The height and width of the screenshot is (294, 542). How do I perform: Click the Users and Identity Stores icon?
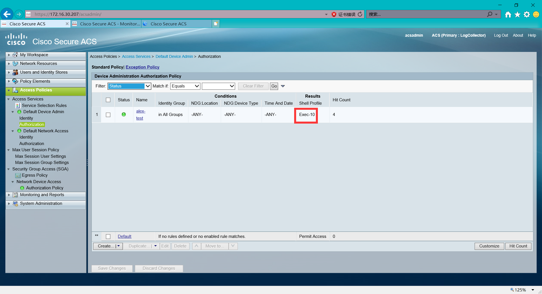pyautogui.click(x=15, y=72)
